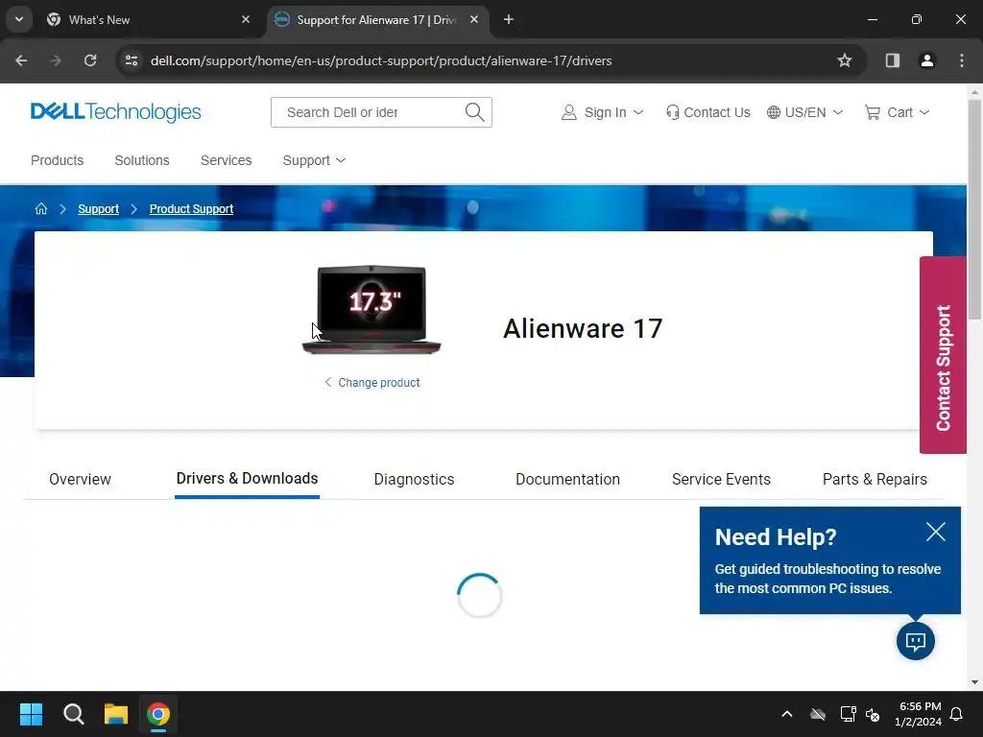This screenshot has height=737, width=983.
Task: Expand the Support menu
Action: 314,160
